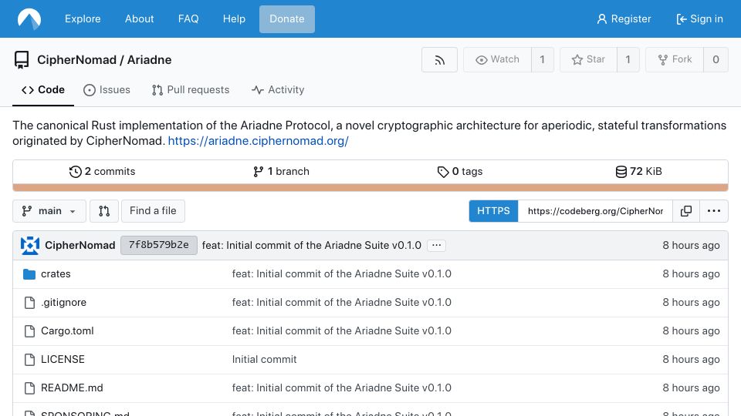Click the repository icon beside CipherNomad / Ariadne
This screenshot has width=741, height=416.
pos(22,60)
